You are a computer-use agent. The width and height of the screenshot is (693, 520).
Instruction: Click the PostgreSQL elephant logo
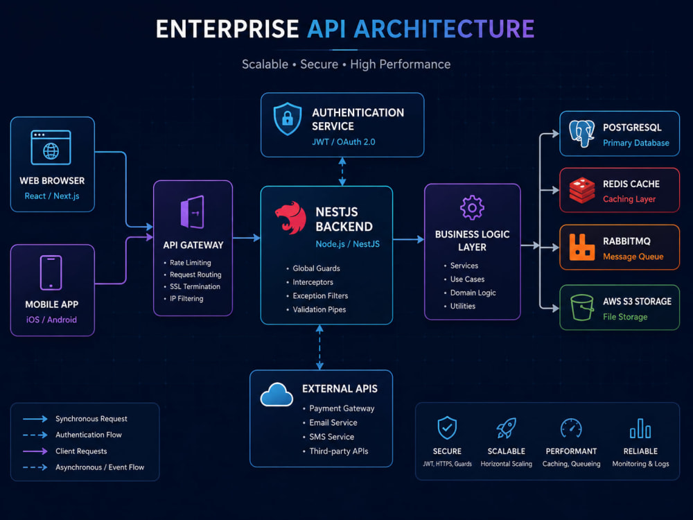581,134
